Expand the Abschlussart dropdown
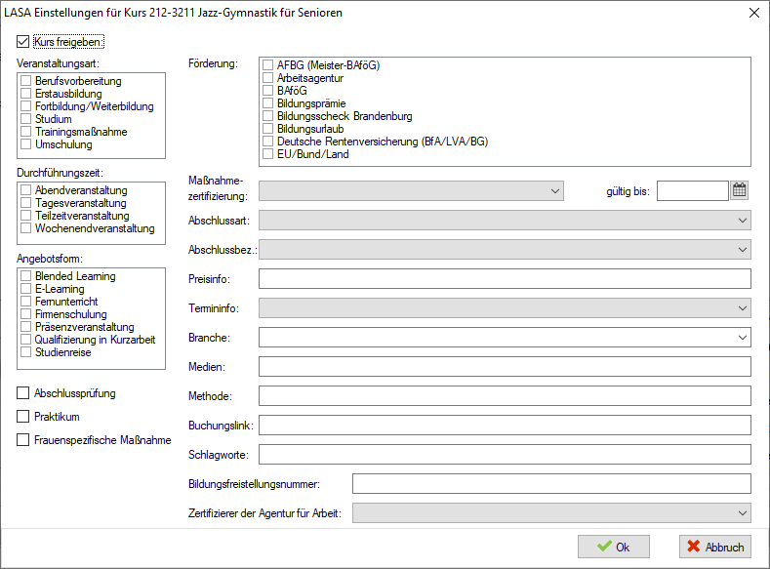Screen dimensions: 770x569 pyautogui.click(x=505, y=221)
